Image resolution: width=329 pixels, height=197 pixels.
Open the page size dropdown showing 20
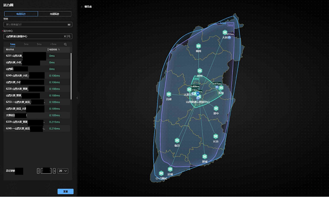(63, 171)
